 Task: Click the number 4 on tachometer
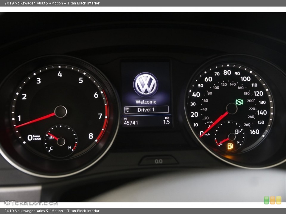click(x=60, y=74)
